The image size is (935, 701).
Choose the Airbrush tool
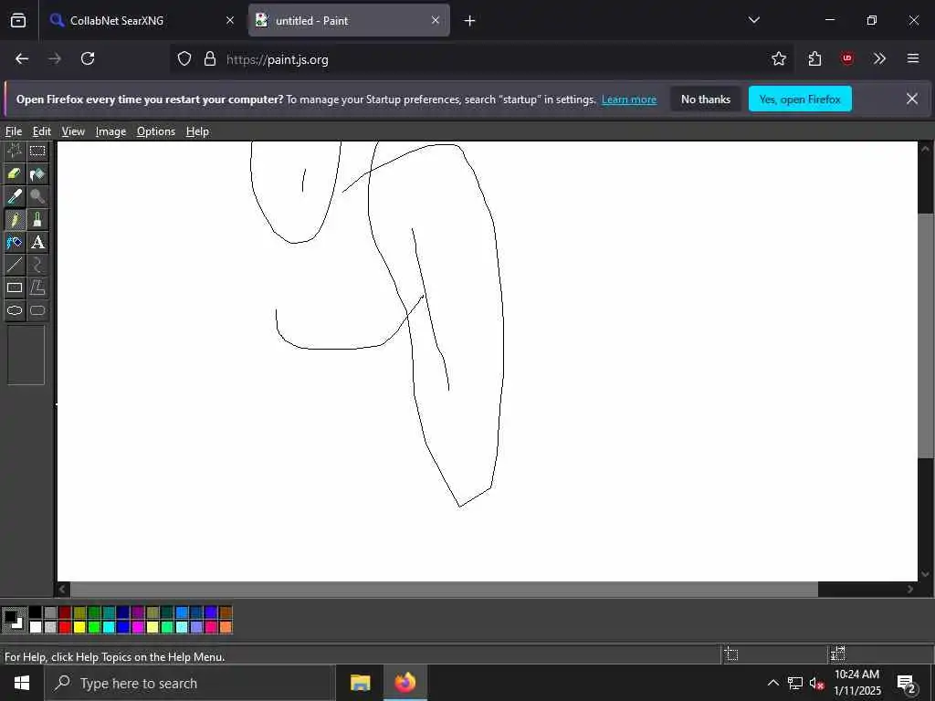(x=15, y=242)
